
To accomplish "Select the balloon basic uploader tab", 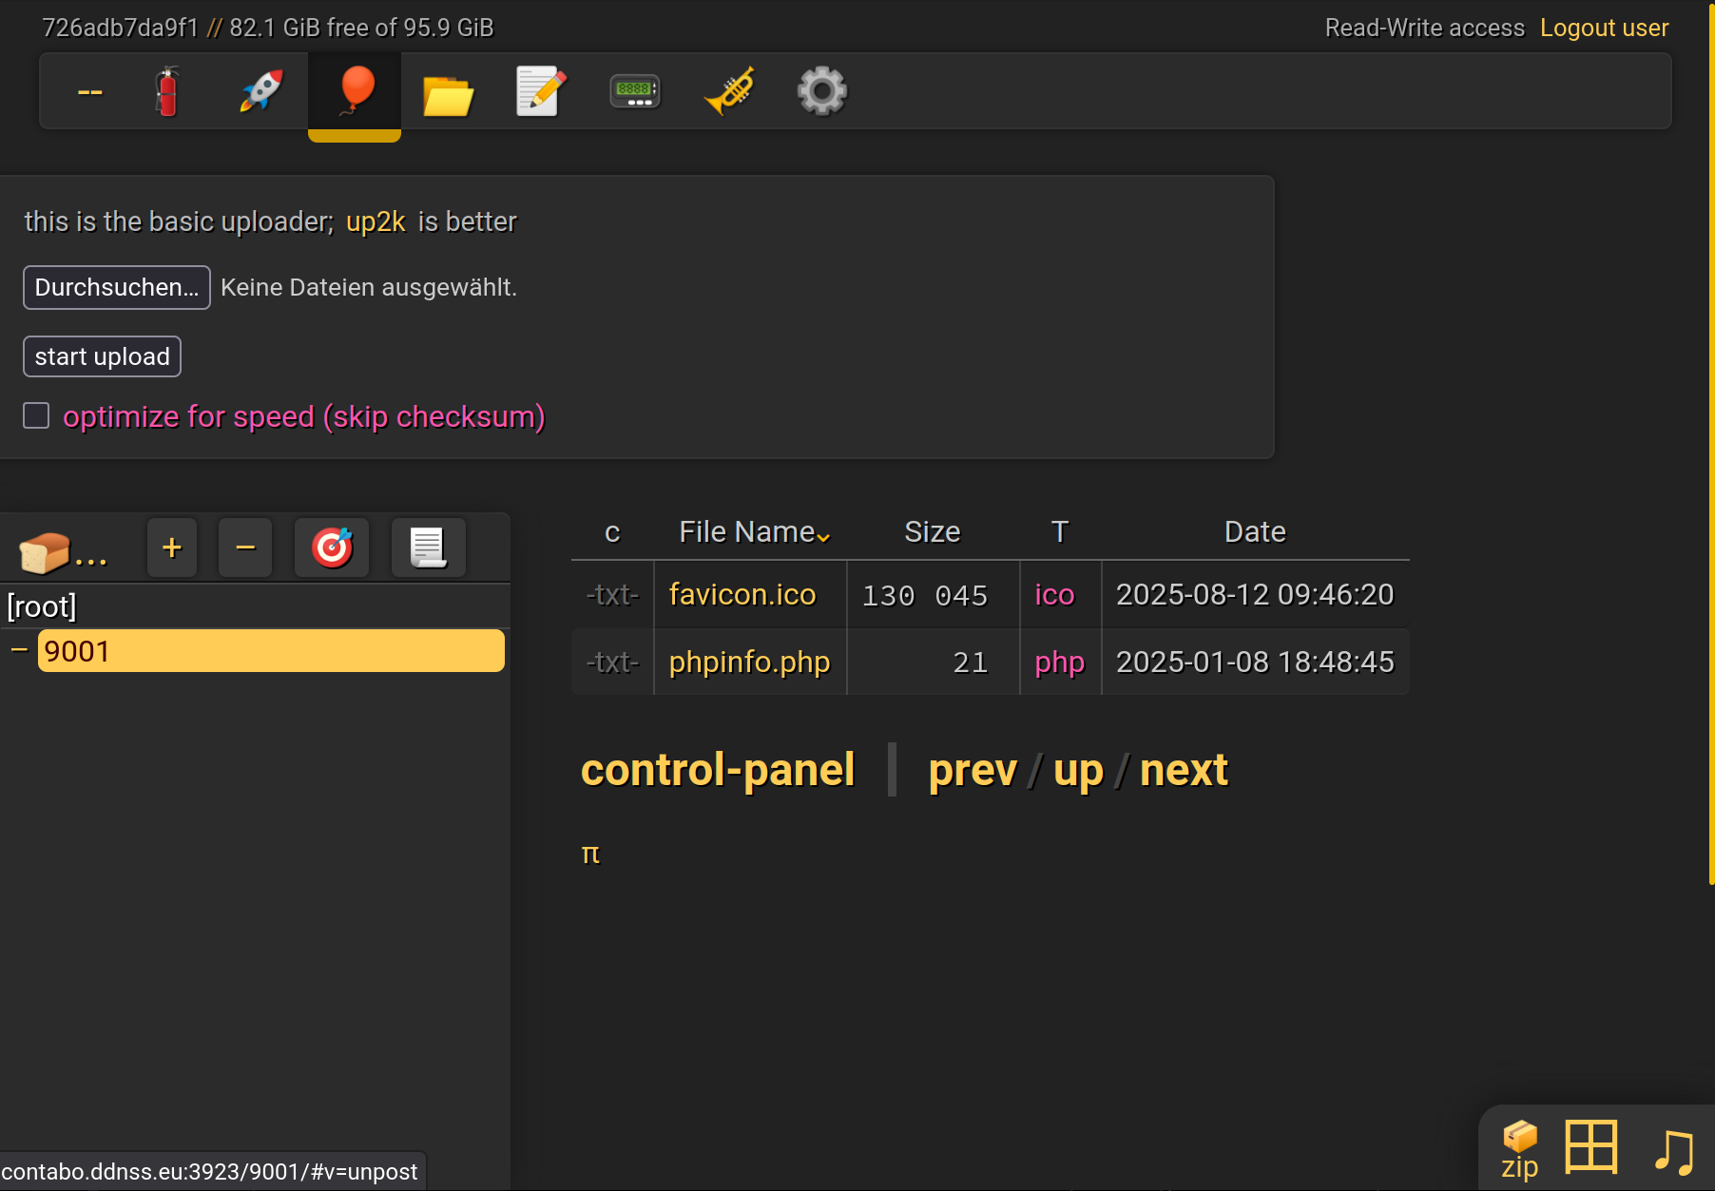I will click(355, 92).
